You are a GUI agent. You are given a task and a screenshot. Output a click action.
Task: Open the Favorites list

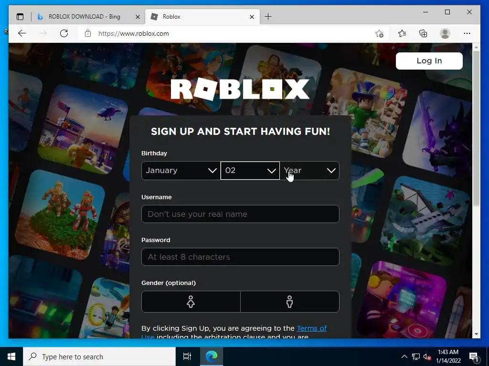click(402, 33)
